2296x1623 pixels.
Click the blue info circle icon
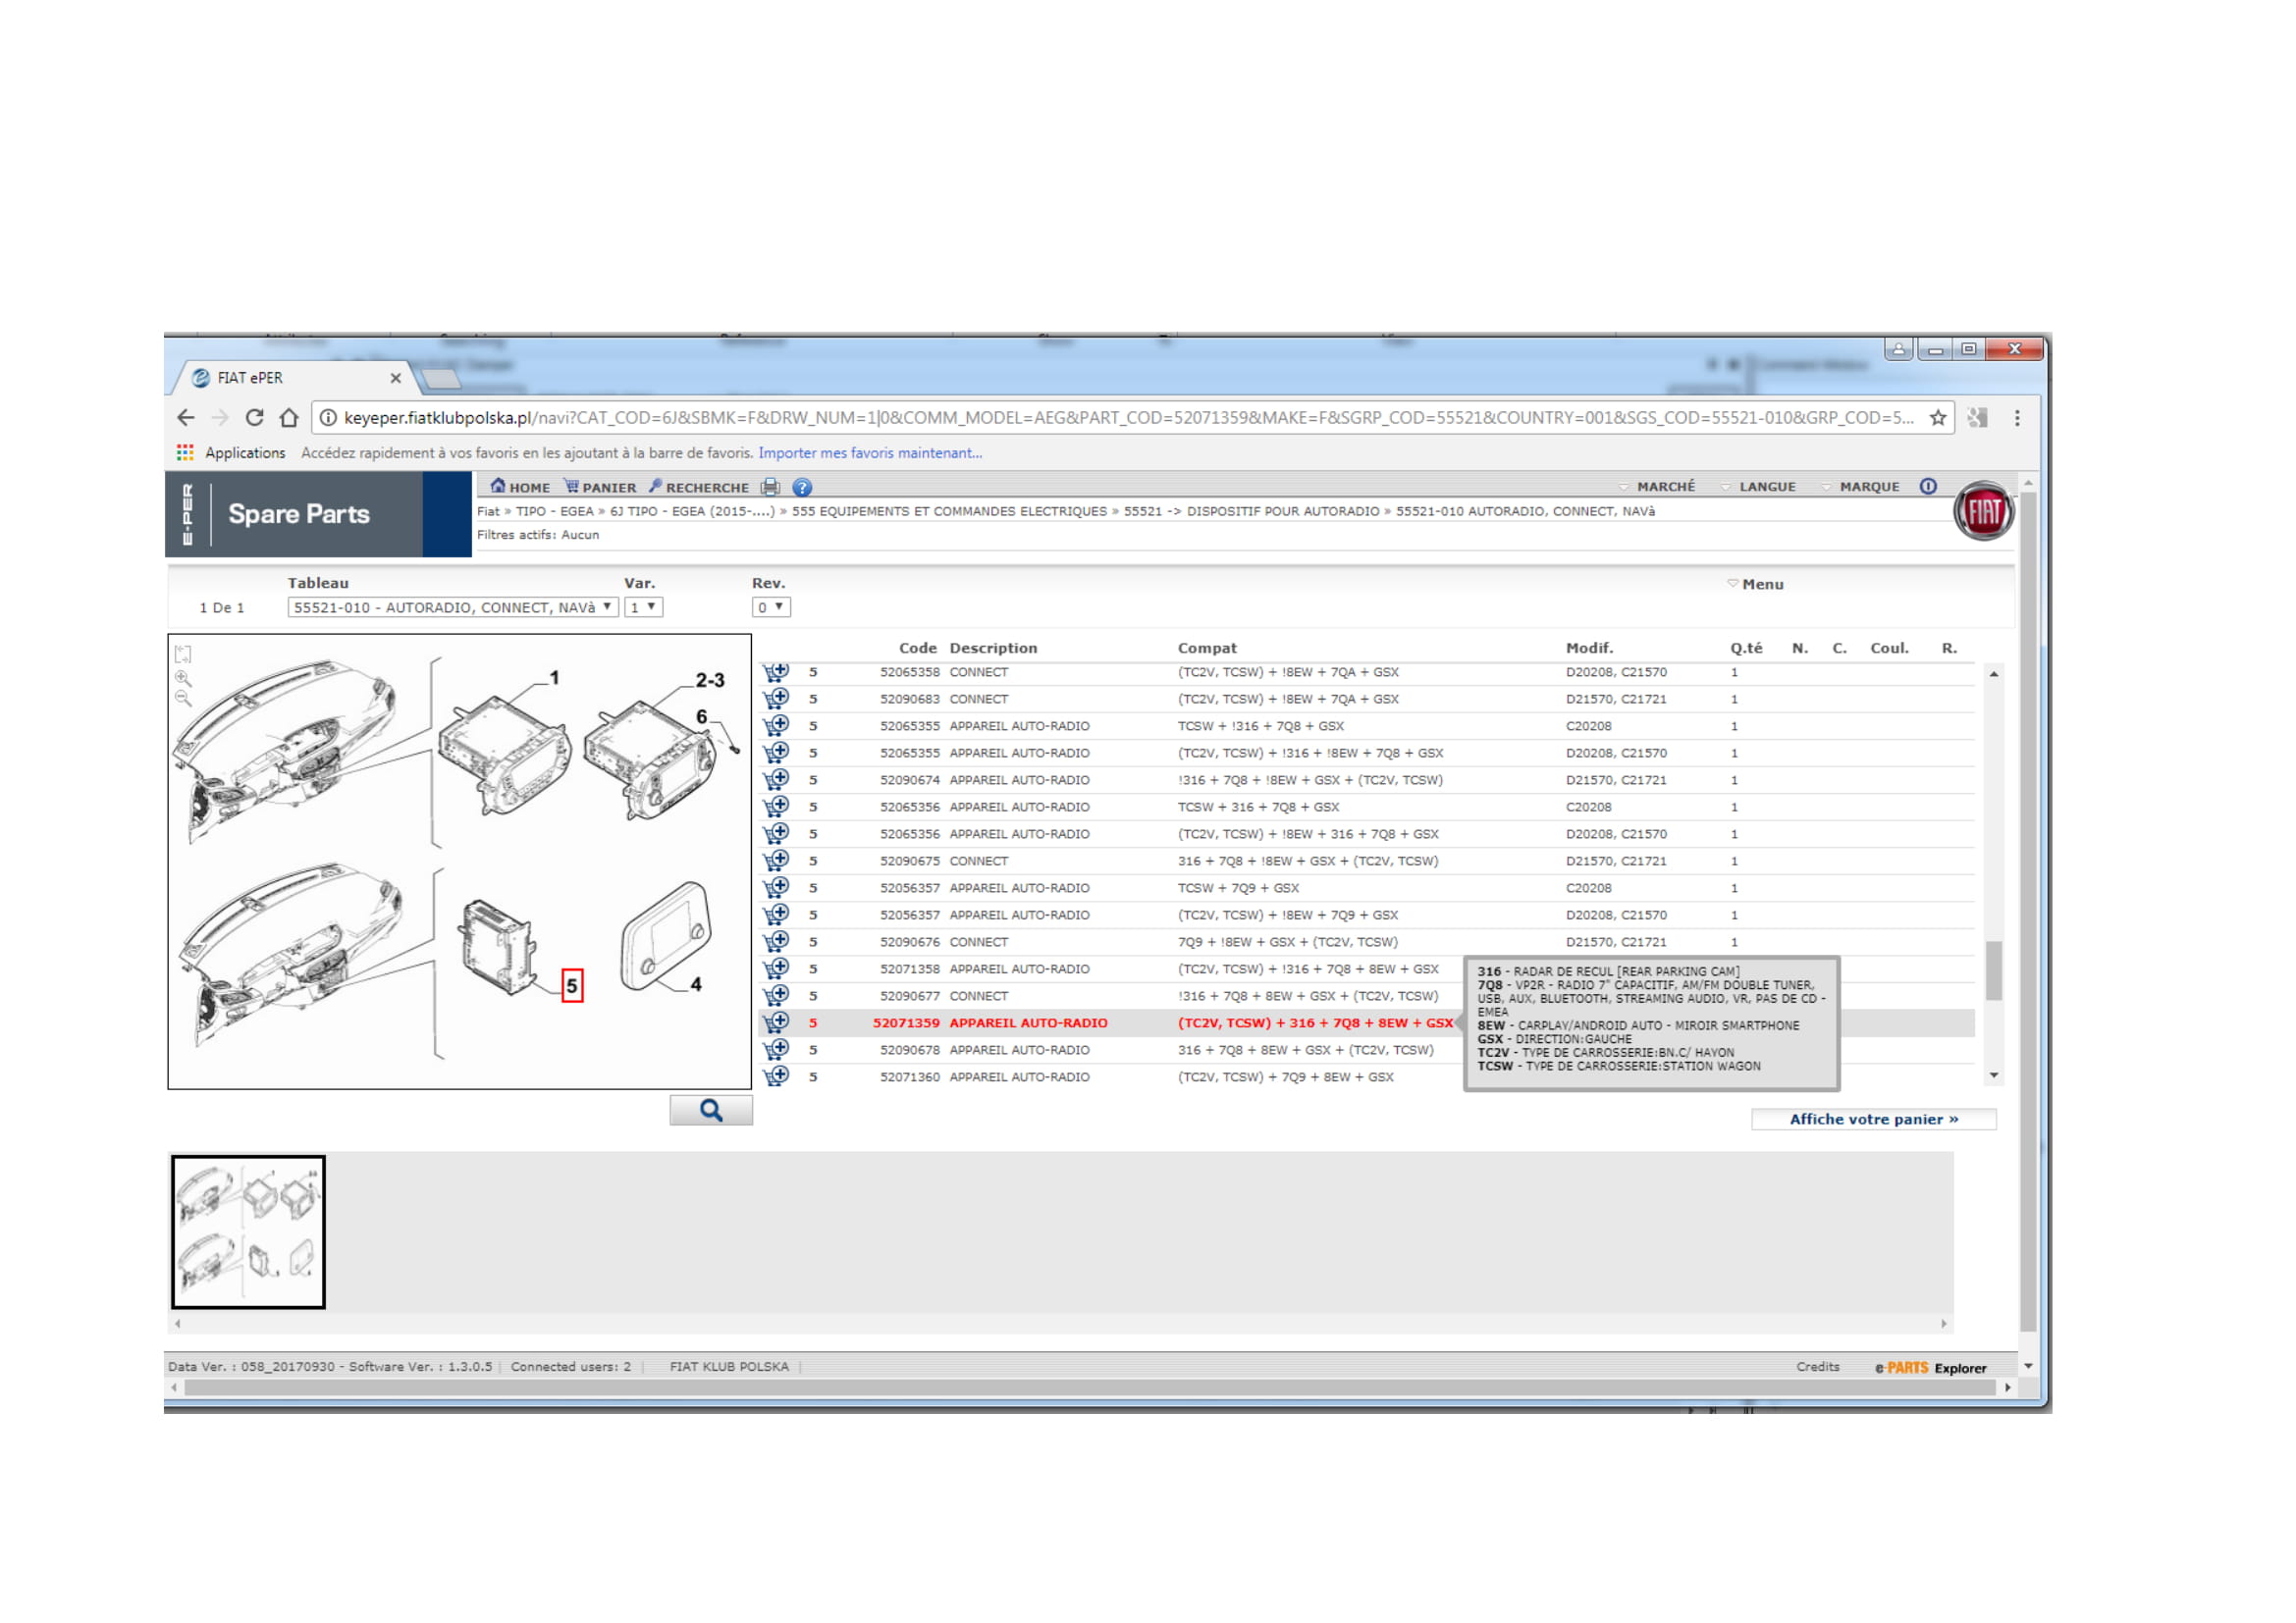click(1928, 487)
